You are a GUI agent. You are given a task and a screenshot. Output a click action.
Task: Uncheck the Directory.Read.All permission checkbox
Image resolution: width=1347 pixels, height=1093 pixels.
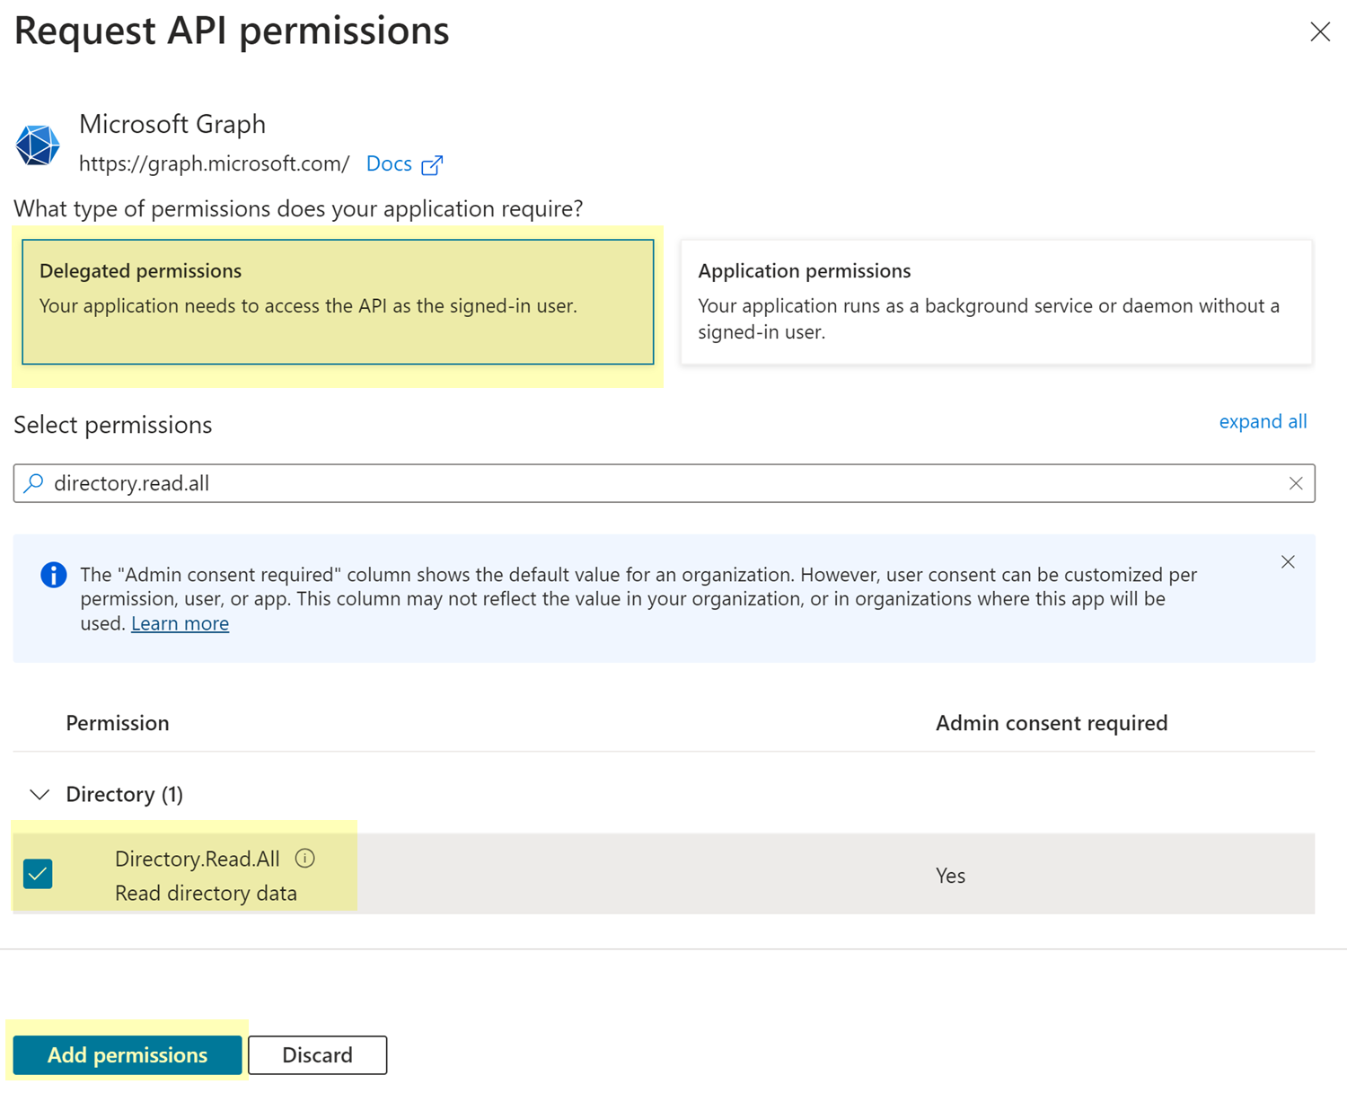click(x=38, y=874)
